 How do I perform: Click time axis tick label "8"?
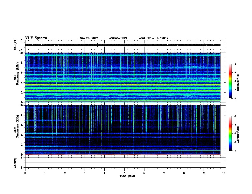184,173
